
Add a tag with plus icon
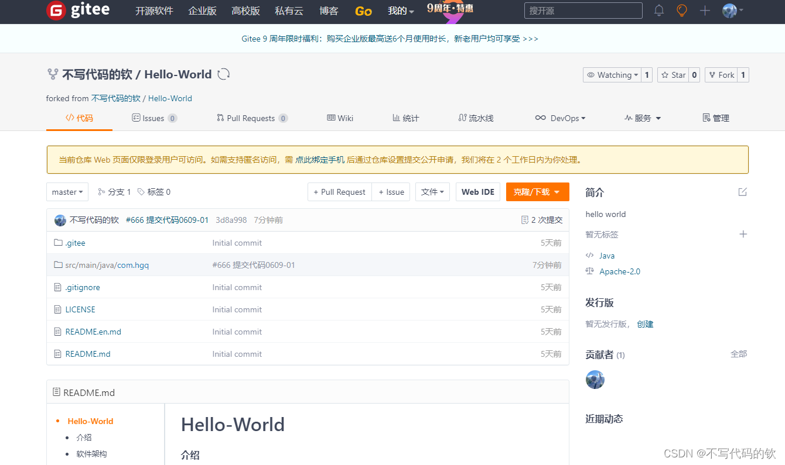click(743, 234)
